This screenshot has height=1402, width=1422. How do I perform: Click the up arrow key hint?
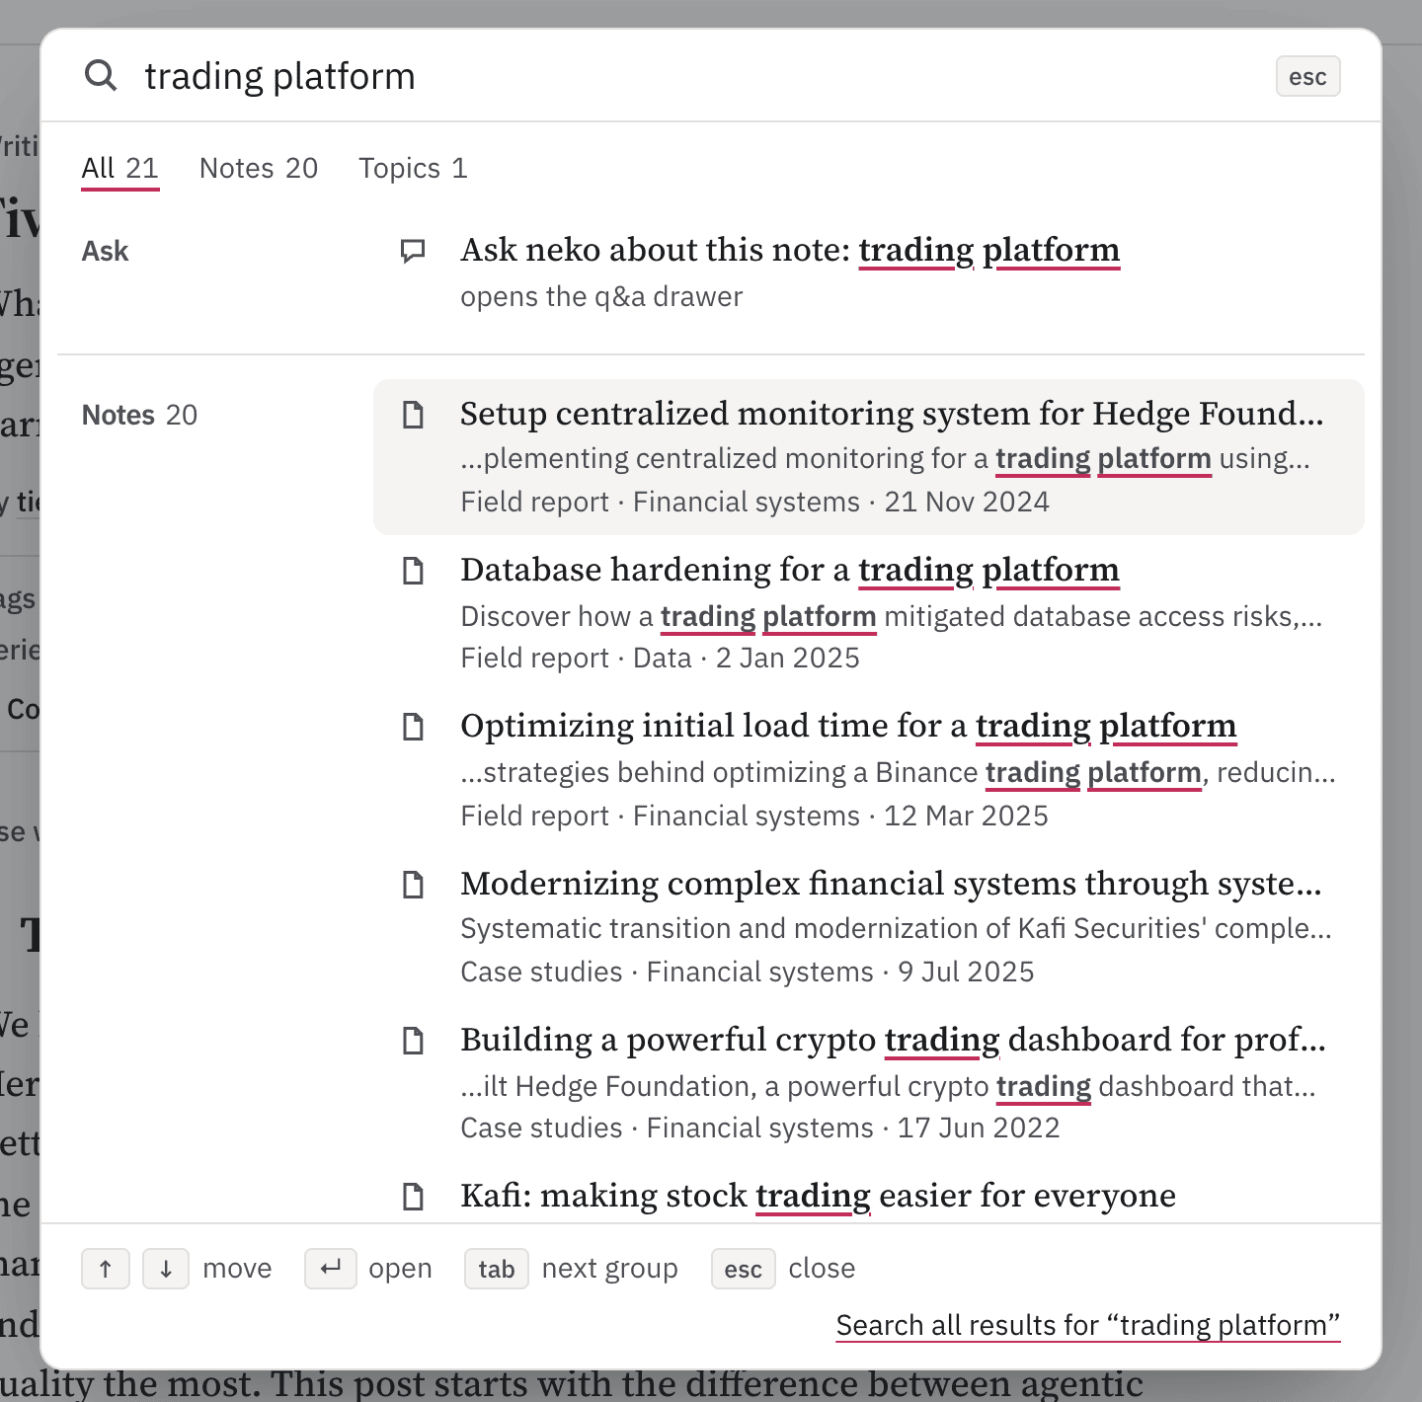pyautogui.click(x=106, y=1269)
